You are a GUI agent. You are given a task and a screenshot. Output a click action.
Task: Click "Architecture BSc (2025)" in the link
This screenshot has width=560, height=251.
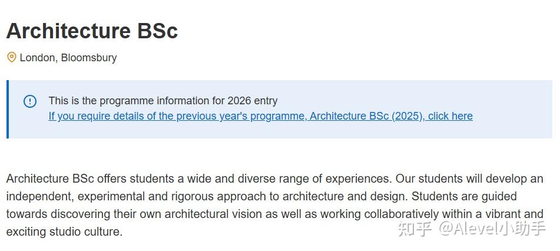[365, 116]
